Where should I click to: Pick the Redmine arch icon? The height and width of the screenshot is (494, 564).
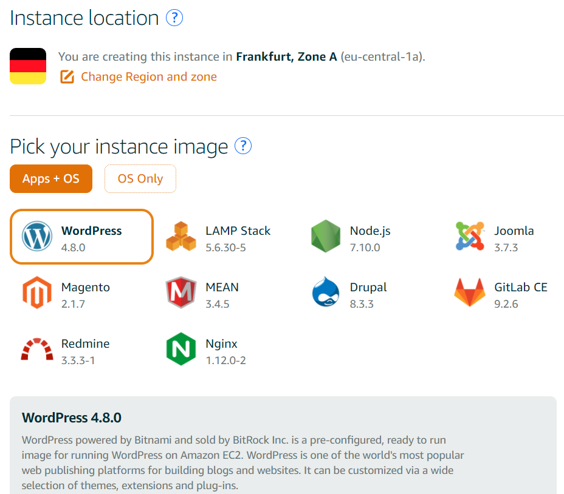tap(37, 349)
